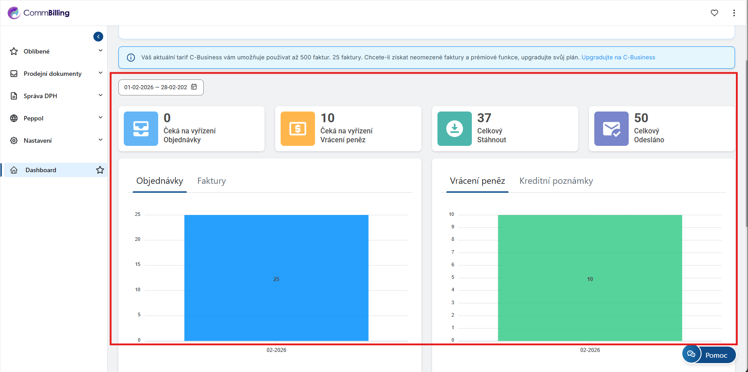The image size is (748, 372).
Task: Open the three-dot more options menu
Action: [x=734, y=13]
